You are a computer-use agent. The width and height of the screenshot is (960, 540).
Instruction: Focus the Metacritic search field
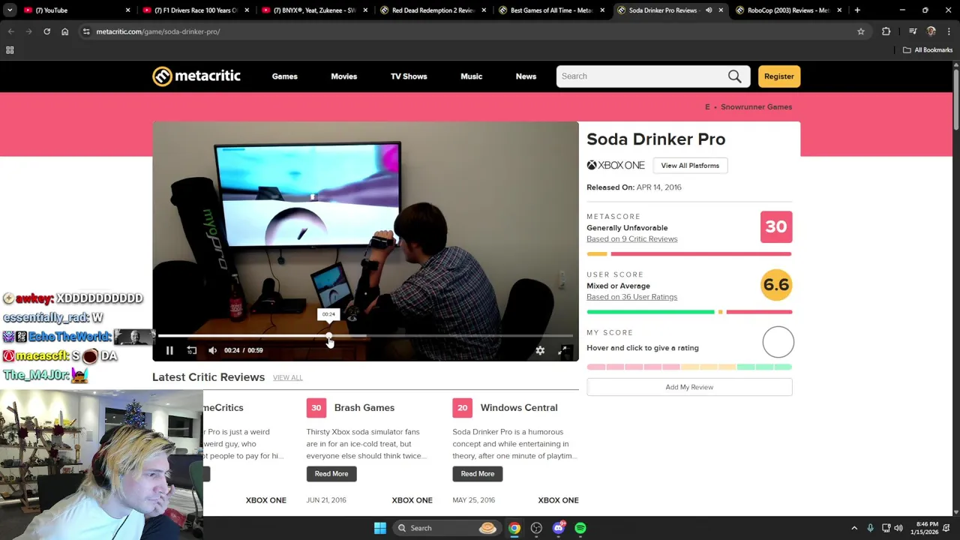click(x=641, y=76)
